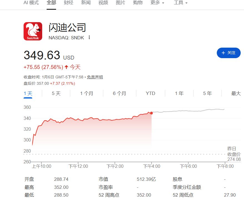This screenshot has height=206, width=244.
Task: Switch to AI 模式
Action: pyautogui.click(x=31, y=2)
